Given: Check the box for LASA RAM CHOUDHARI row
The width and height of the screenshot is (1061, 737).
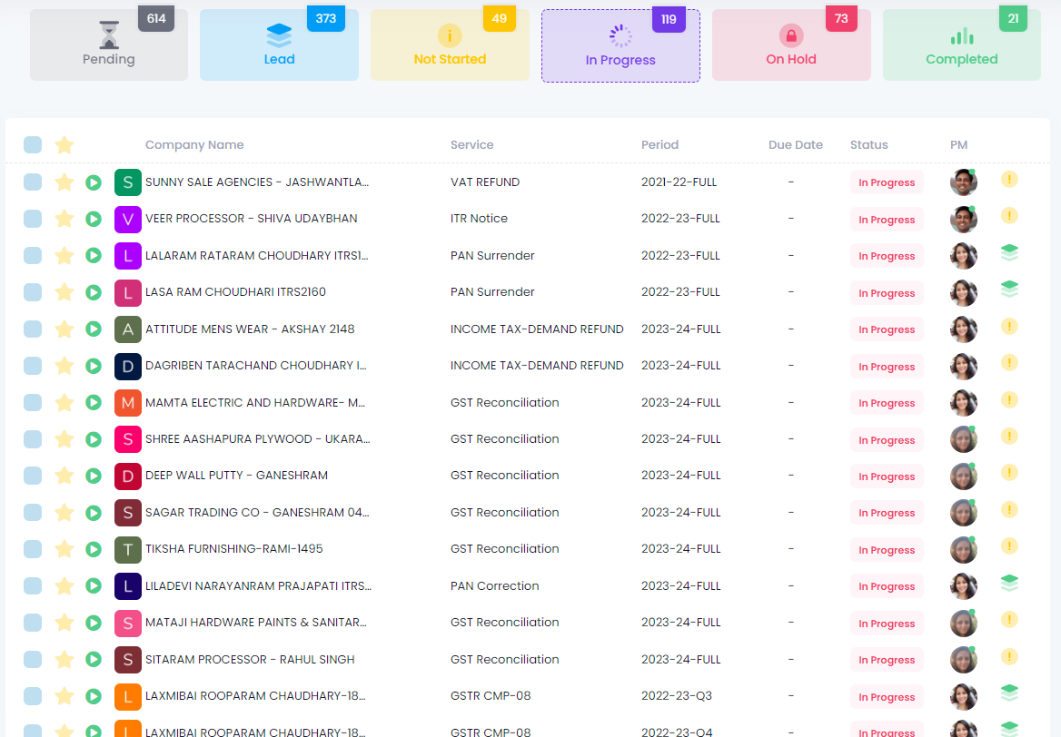Looking at the screenshot, I should (x=33, y=292).
